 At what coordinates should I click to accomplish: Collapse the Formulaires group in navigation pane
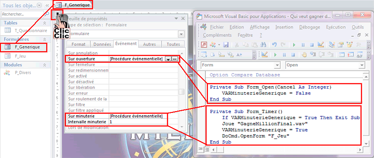(x=44, y=39)
